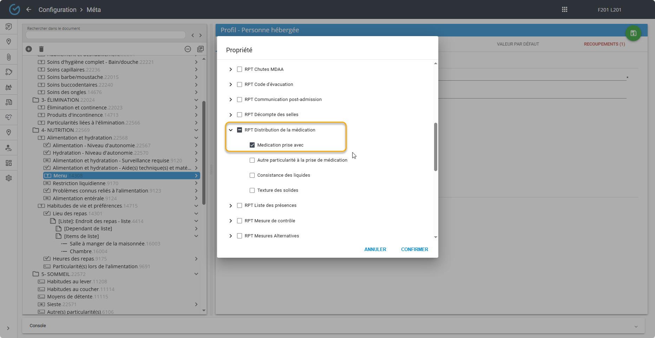Viewport: 655px width, 338px height.
Task: Expand the RPT Chutes MDAA node
Action: tap(231, 69)
